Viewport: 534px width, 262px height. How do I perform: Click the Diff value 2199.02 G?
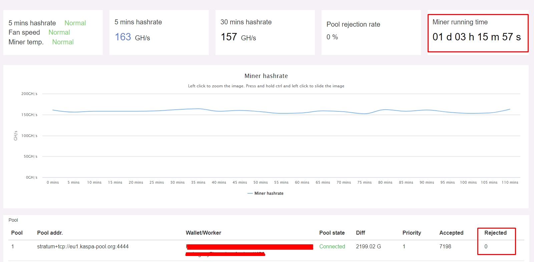click(x=368, y=247)
